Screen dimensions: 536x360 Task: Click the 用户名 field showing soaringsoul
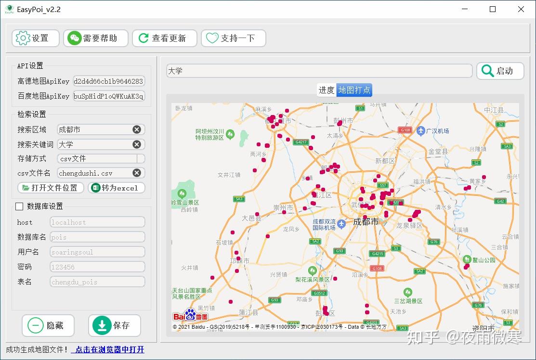click(97, 252)
